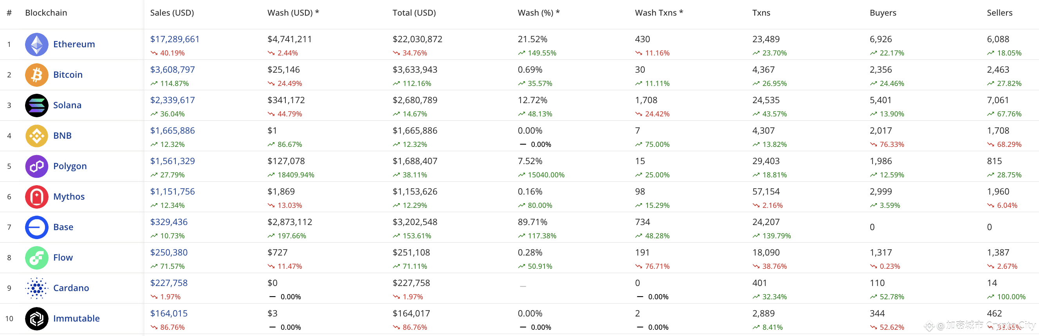The height and width of the screenshot is (336, 1039).
Task: Select Ethereum total $22,030,872
Action: (417, 39)
